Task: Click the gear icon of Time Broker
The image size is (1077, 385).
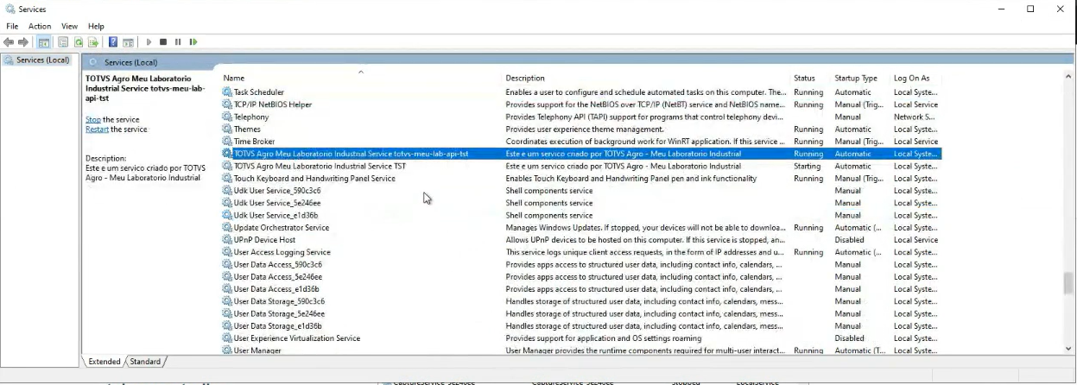Action: [228, 142]
